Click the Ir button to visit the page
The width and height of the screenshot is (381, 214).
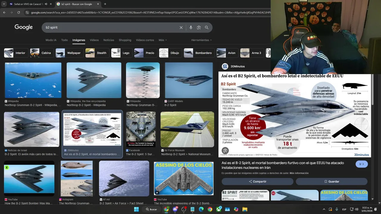(362, 164)
